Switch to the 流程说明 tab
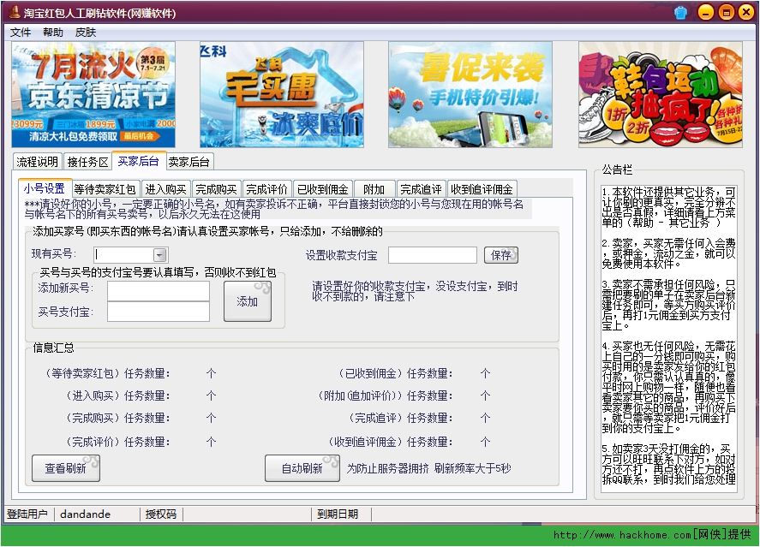760x547 pixels. pyautogui.click(x=36, y=161)
